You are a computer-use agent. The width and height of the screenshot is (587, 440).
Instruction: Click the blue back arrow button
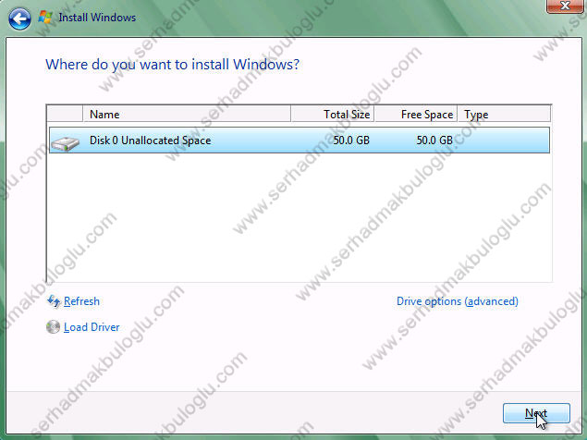coord(18,17)
